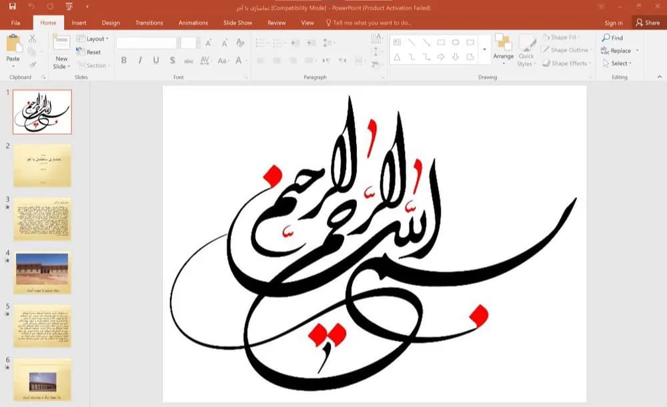
Task: Toggle Strikethrough formatting
Action: click(x=189, y=61)
